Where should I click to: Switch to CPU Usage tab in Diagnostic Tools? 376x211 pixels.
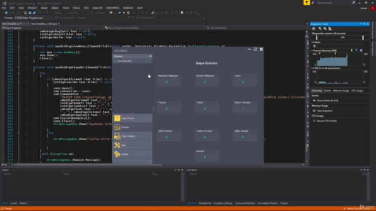click(357, 91)
